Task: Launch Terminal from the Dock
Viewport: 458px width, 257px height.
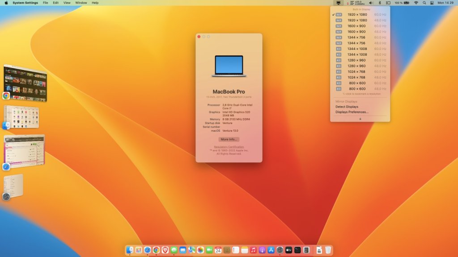Action: click(297, 250)
